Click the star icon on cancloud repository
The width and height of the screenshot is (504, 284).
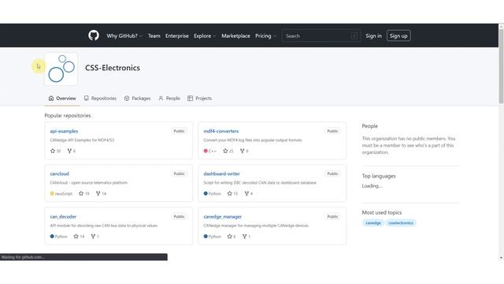click(x=81, y=193)
